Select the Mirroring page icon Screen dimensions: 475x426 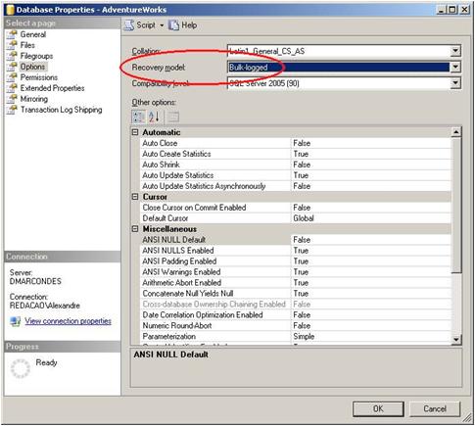click(x=12, y=99)
